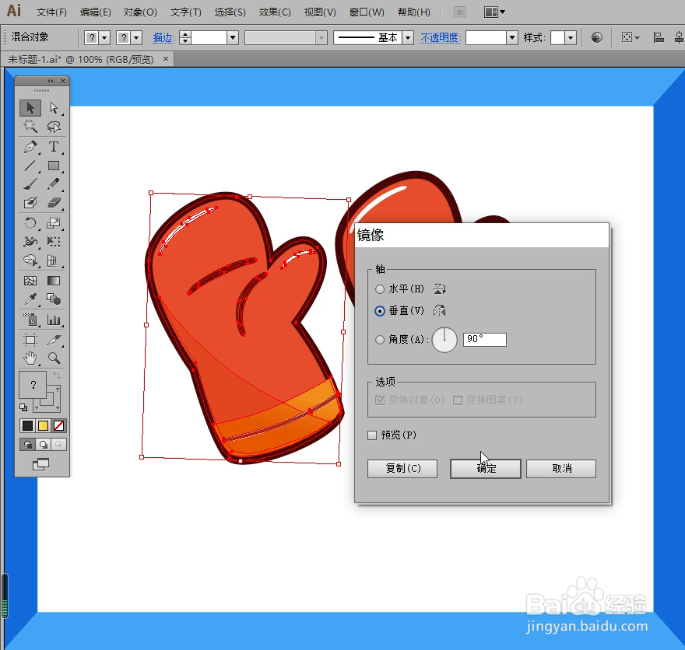The image size is (685, 650).
Task: Click the 取消 button
Action: tap(561, 469)
